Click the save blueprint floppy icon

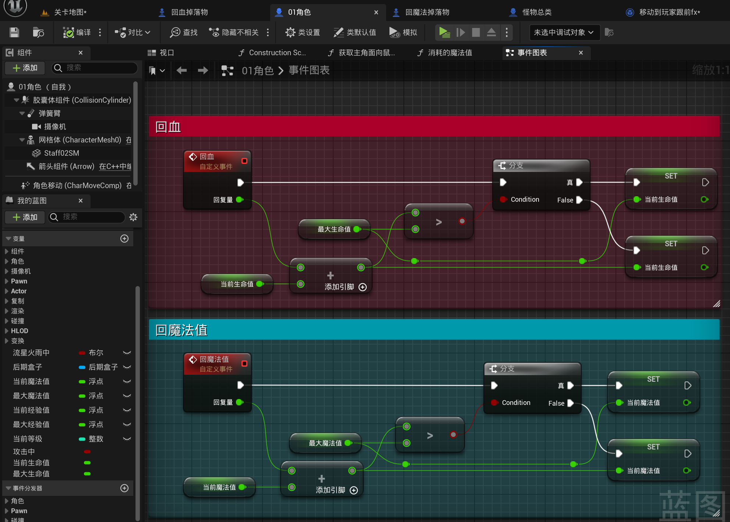14,32
